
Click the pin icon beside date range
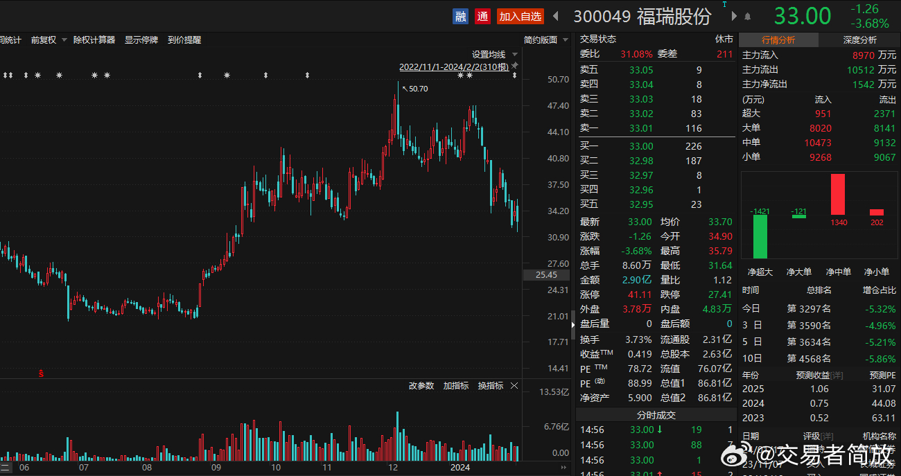point(515,67)
